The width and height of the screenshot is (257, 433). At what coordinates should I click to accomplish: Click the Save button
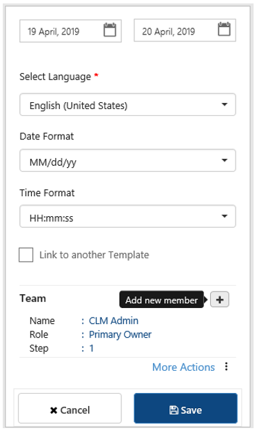tap(185, 408)
